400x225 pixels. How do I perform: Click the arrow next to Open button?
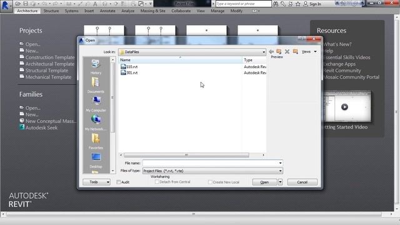280,182
